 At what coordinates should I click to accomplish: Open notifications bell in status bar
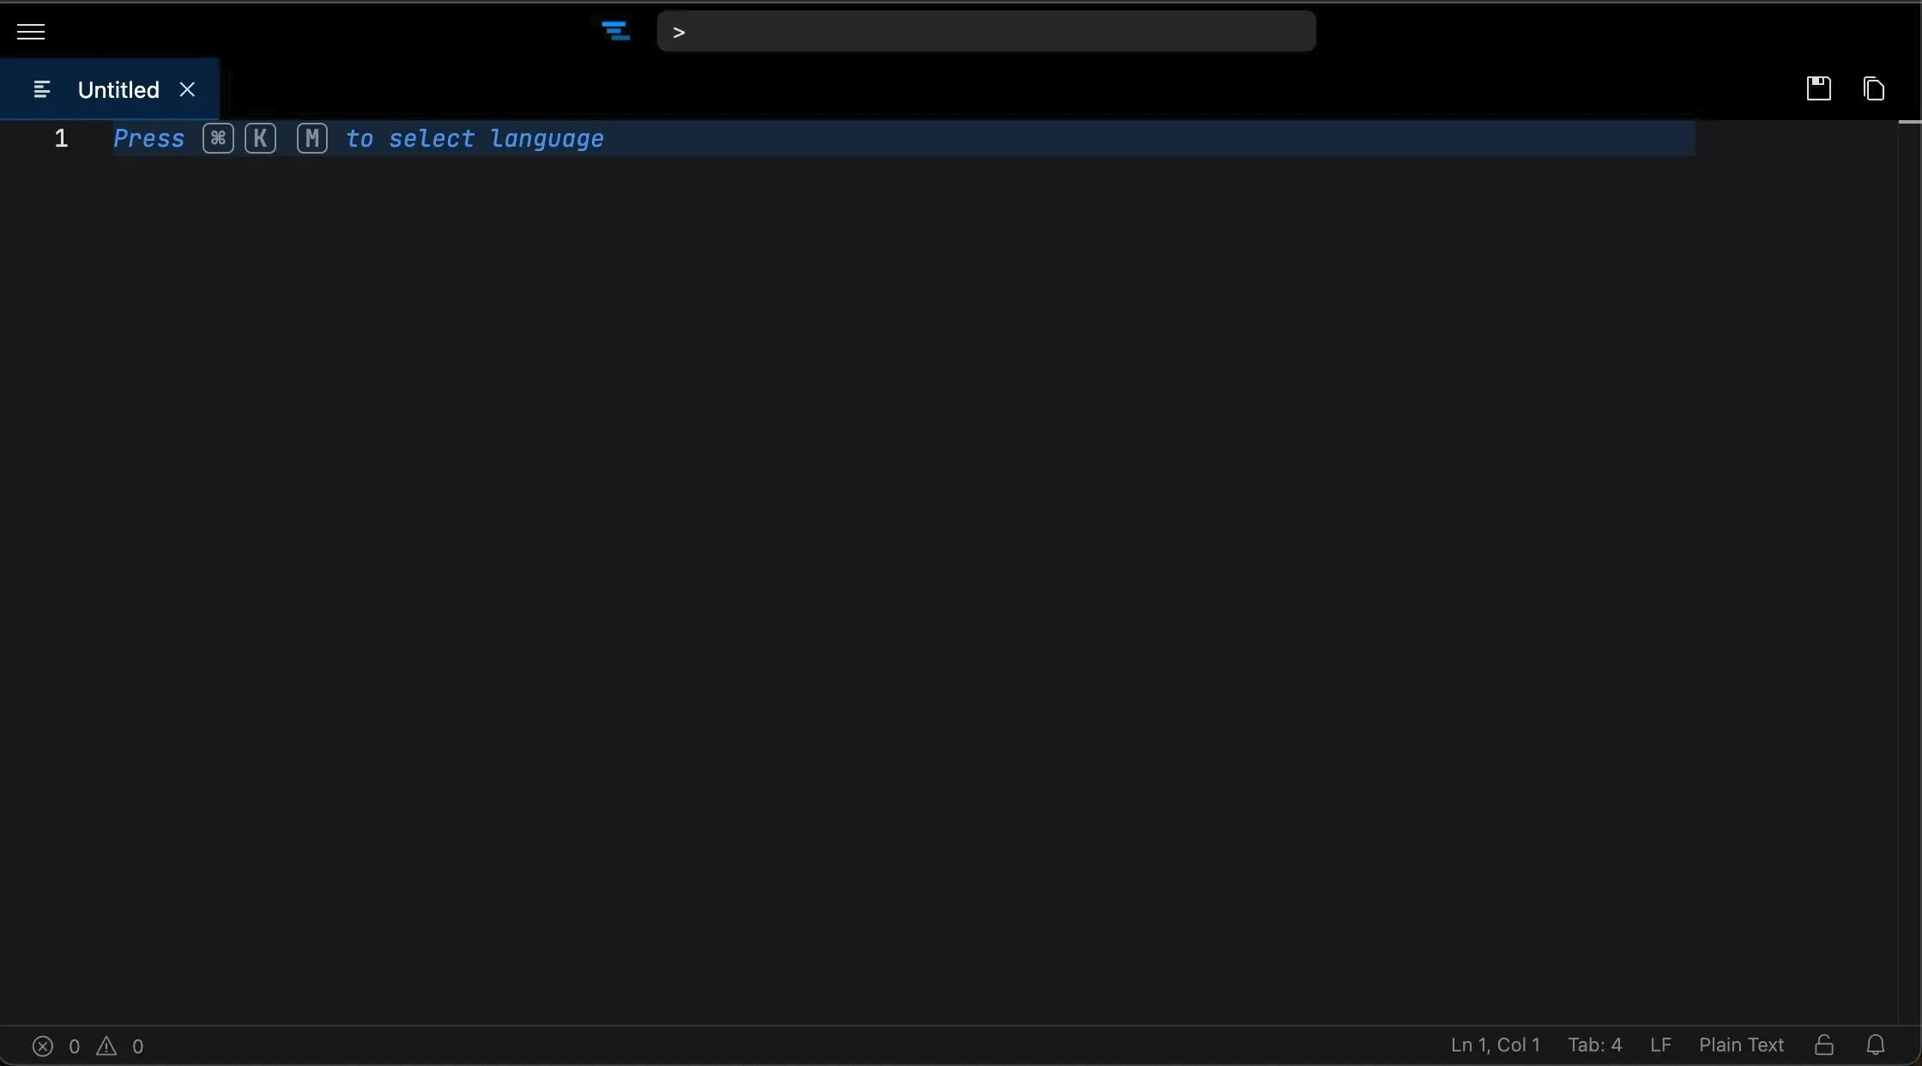coord(1876,1045)
